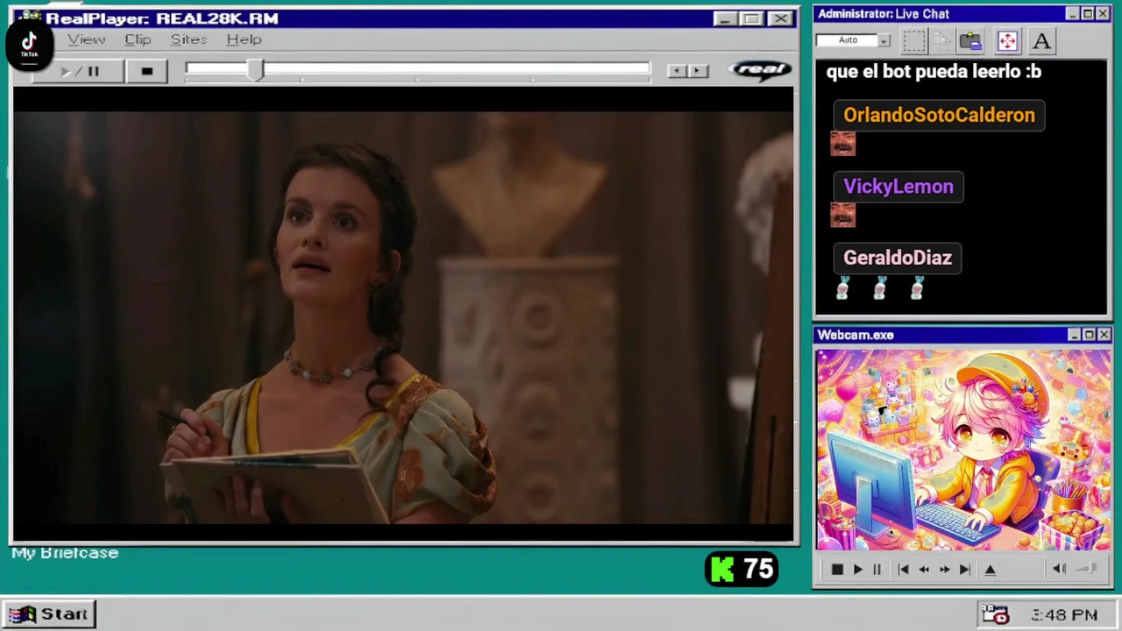Minimize the RealPlayer window

point(725,18)
